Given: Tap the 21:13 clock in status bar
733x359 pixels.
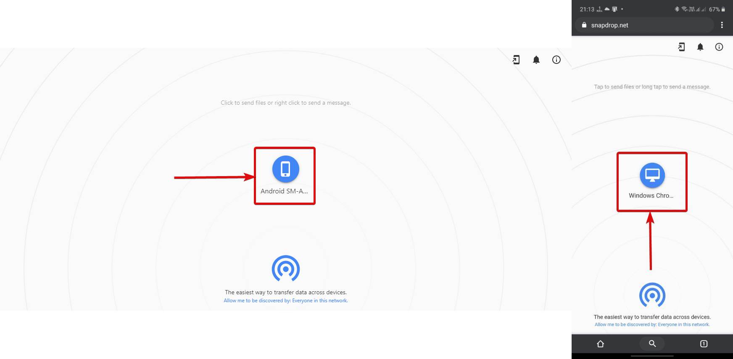Looking at the screenshot, I should point(587,9).
